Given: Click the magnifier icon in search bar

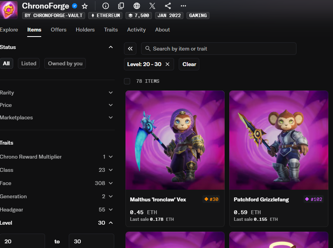Looking at the screenshot, I should click(148, 49).
